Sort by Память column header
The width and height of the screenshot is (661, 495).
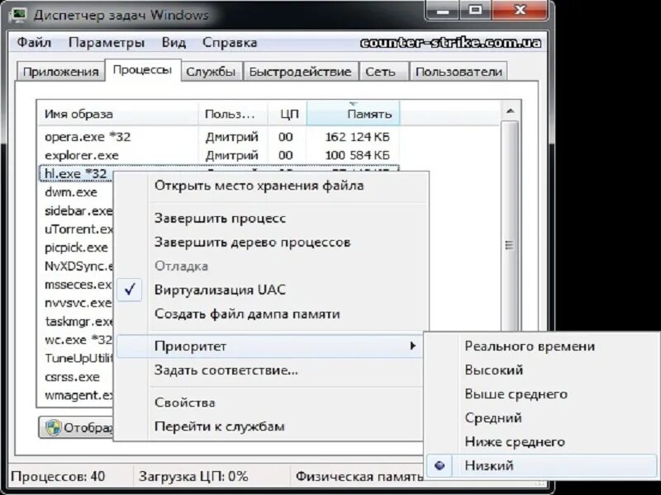[354, 114]
